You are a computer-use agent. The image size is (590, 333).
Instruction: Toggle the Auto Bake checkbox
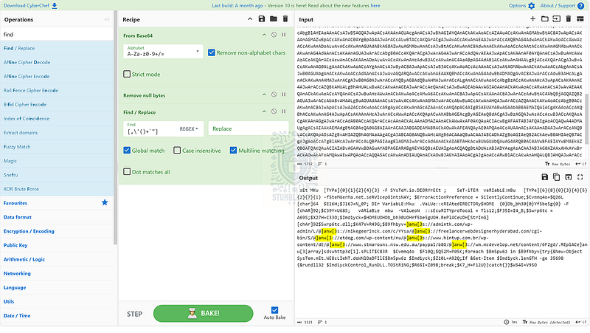click(274, 310)
